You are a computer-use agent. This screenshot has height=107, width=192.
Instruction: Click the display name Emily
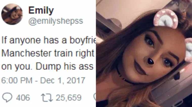tap(41, 10)
